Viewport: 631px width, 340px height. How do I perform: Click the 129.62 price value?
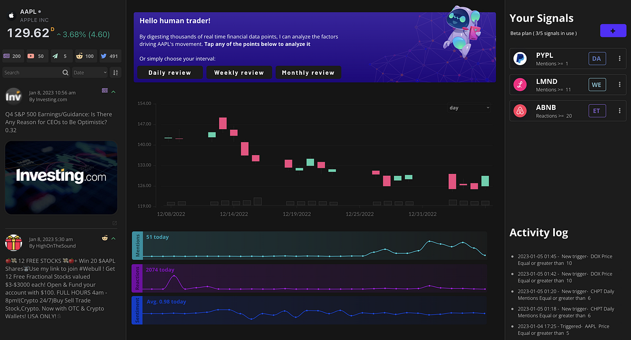point(28,33)
